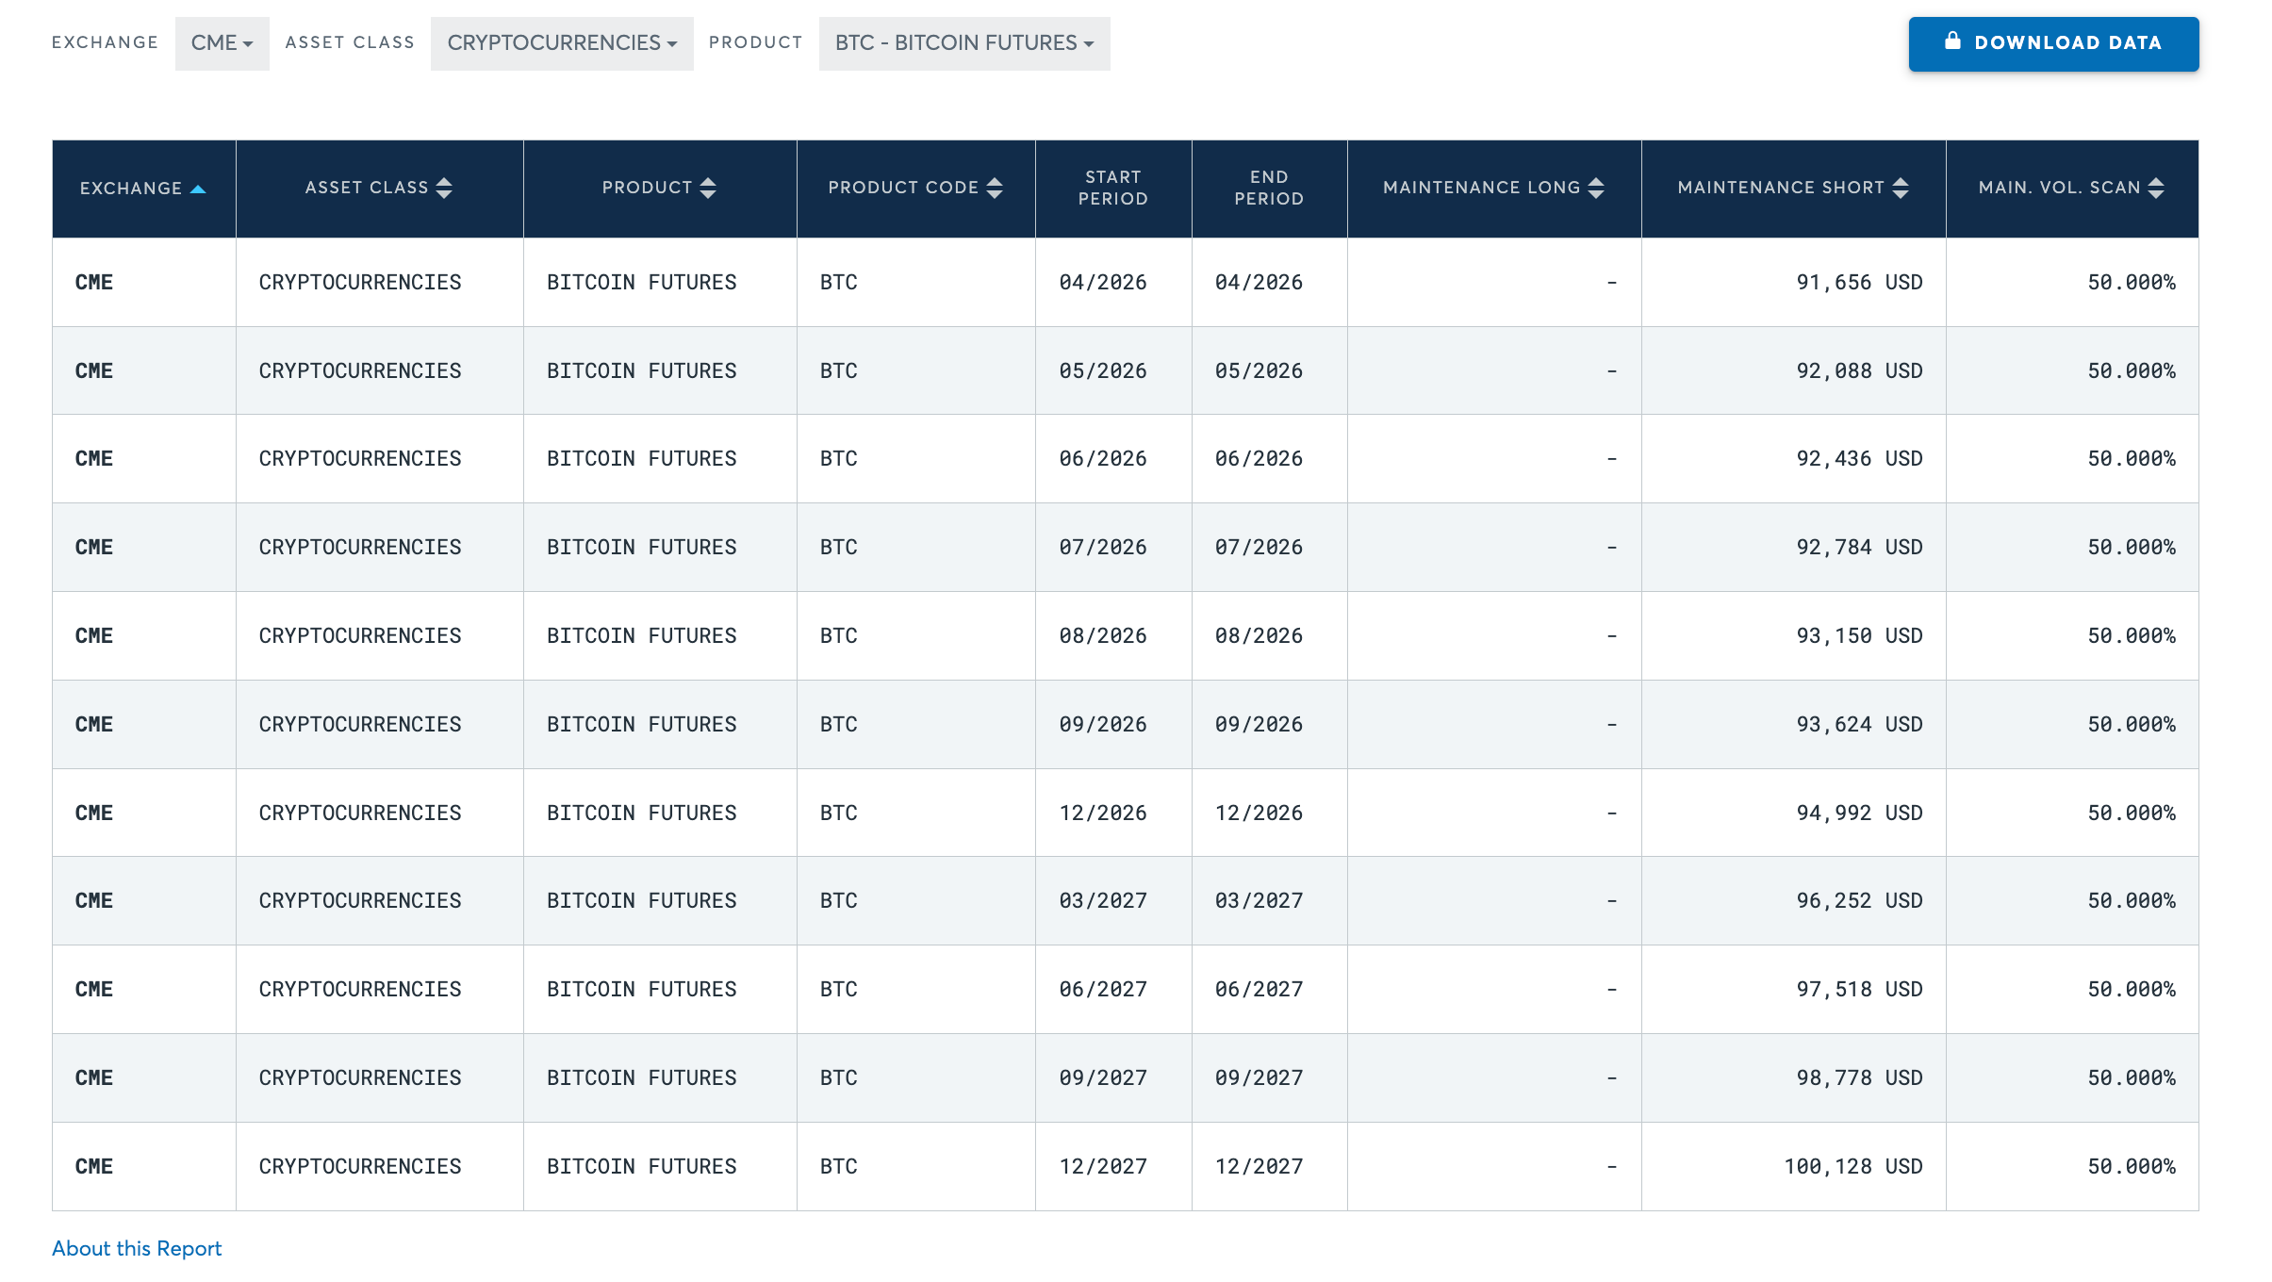Click Cryptocurrencies in the 09/2027 row
Image resolution: width=2272 pixels, height=1282 pixels.
[360, 1077]
